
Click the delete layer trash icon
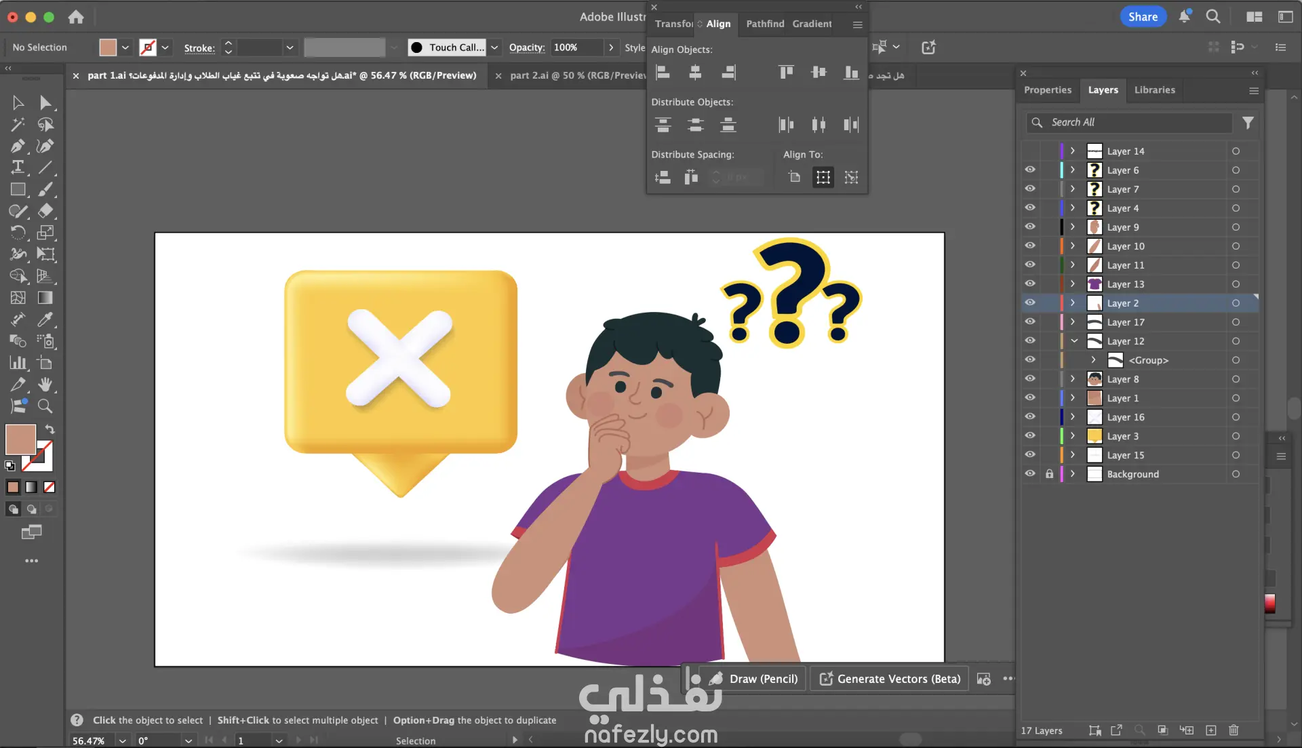click(x=1234, y=730)
